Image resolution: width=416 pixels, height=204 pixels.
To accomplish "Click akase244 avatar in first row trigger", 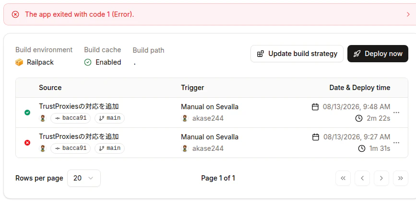I will 185,118.
